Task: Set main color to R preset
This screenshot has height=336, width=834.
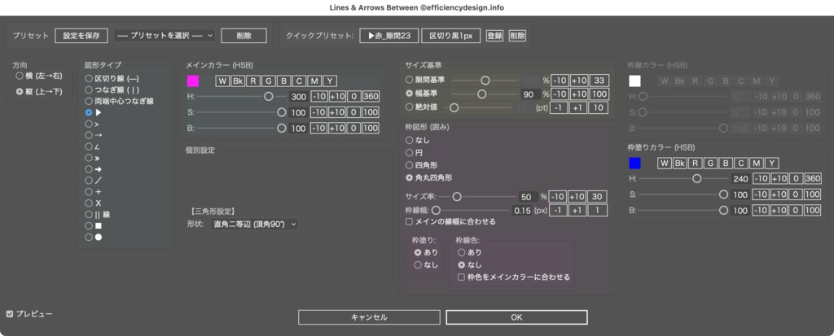Action: point(253,81)
